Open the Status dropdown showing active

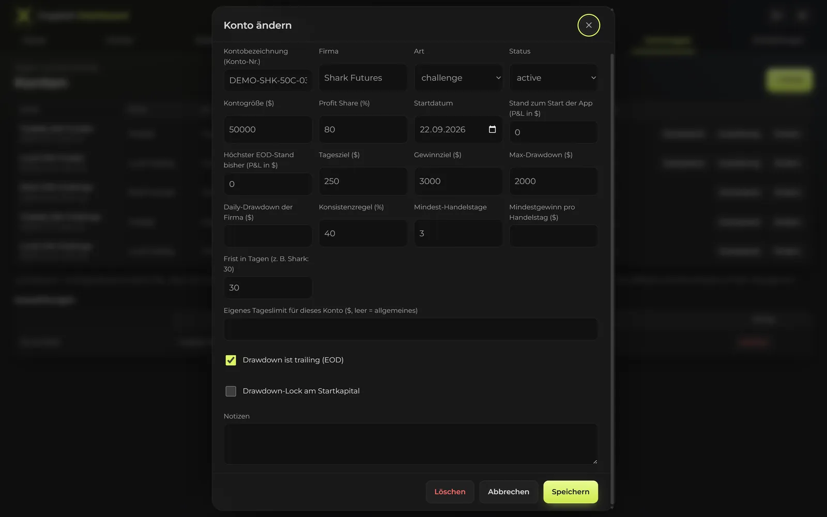[554, 78]
